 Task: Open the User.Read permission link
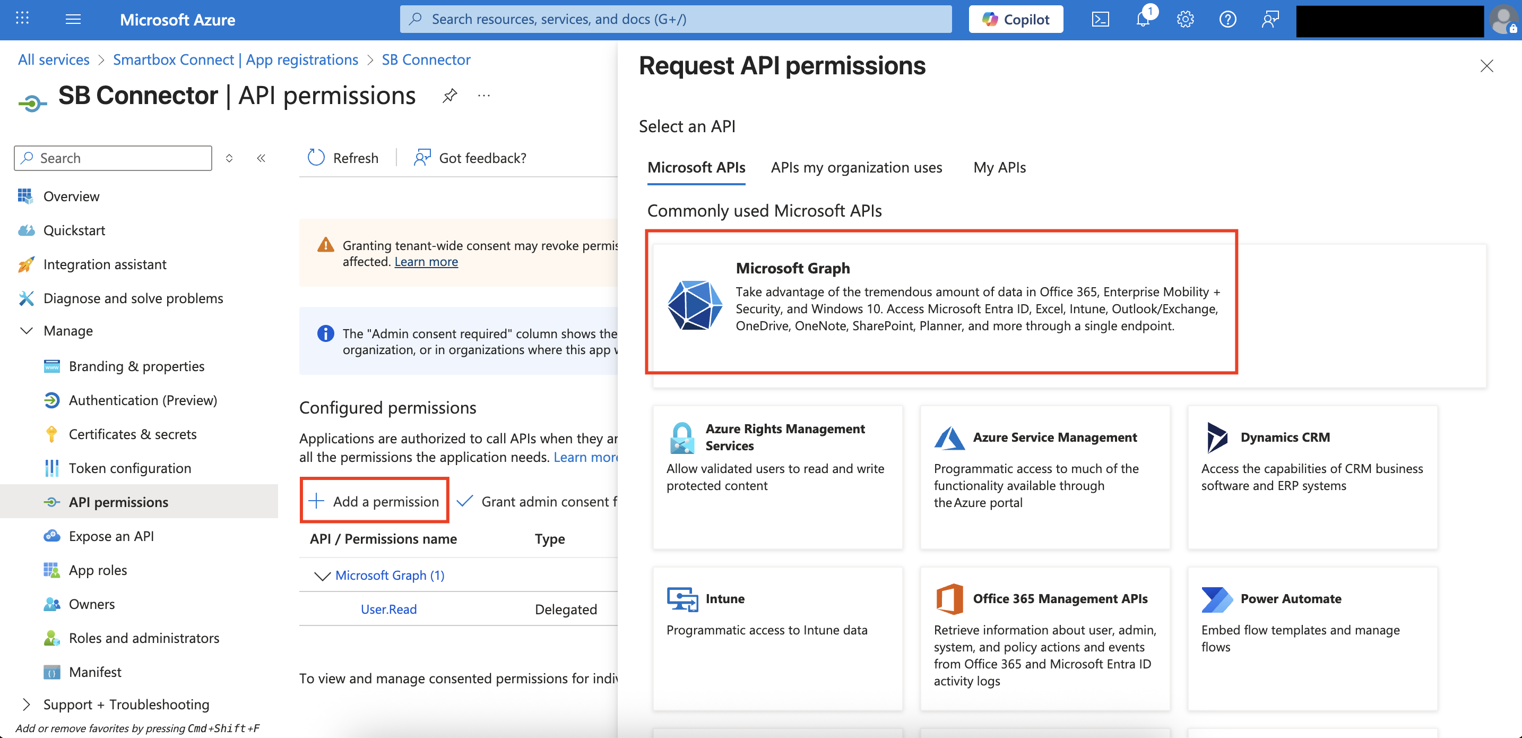[388, 609]
